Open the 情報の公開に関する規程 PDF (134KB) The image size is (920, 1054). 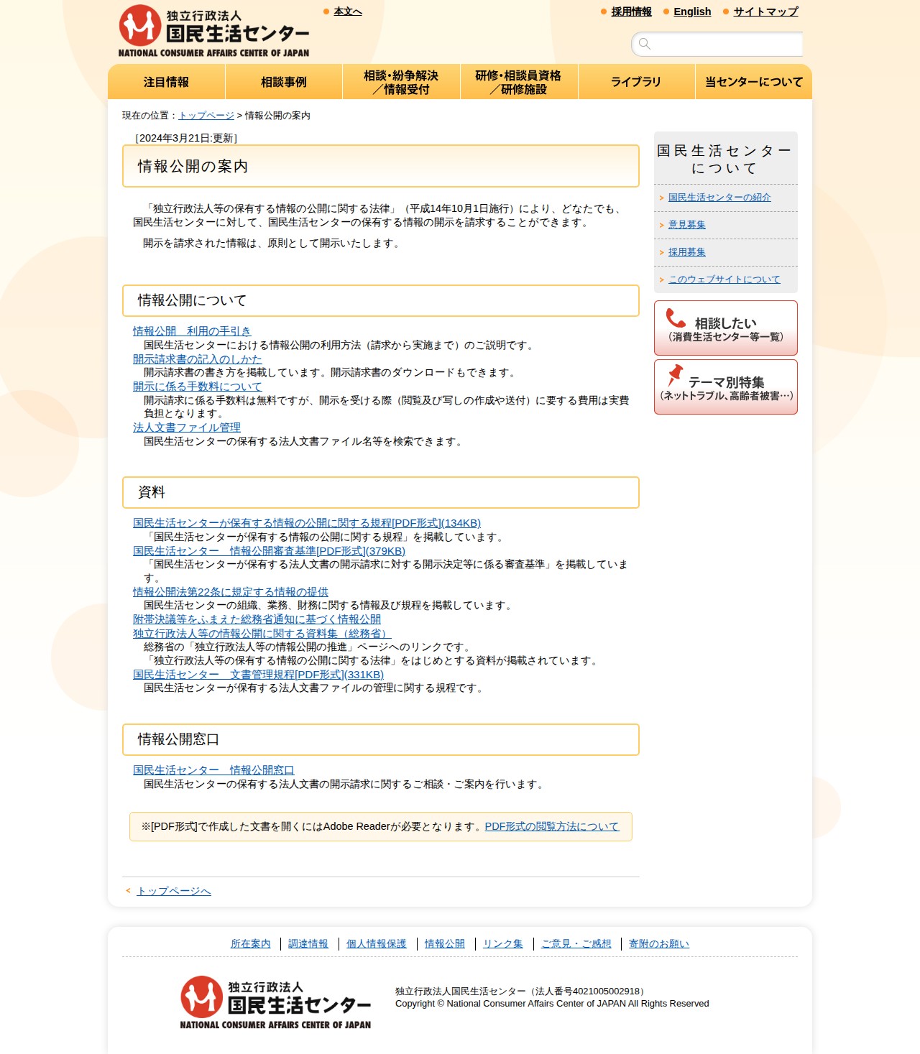click(307, 523)
